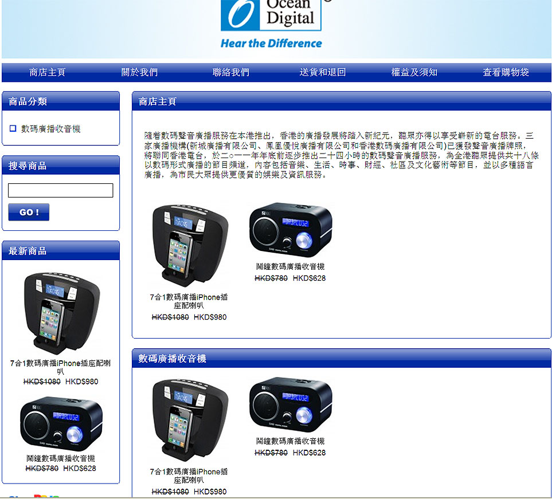The width and height of the screenshot is (552, 499).
Task: Go to 聯絡我們 contact page
Action: (231, 72)
